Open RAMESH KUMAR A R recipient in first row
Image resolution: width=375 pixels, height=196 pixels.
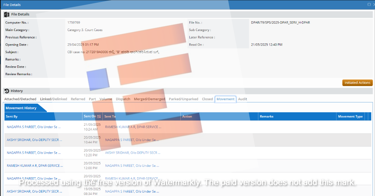(133, 127)
